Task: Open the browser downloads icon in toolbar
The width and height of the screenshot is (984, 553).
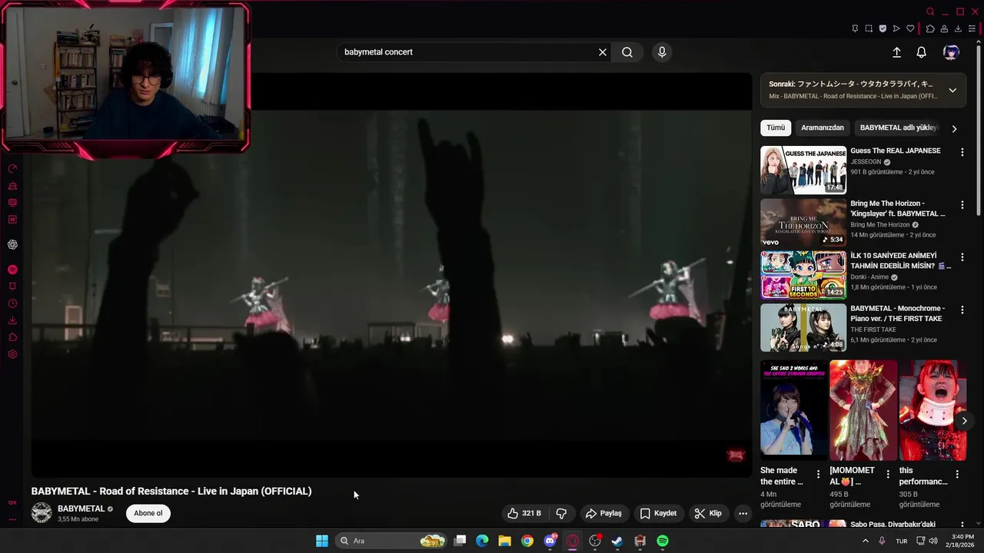Action: (x=958, y=28)
